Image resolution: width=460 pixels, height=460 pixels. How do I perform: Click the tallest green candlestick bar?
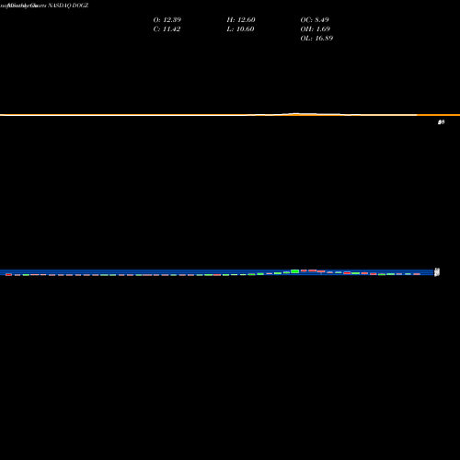[x=295, y=271]
